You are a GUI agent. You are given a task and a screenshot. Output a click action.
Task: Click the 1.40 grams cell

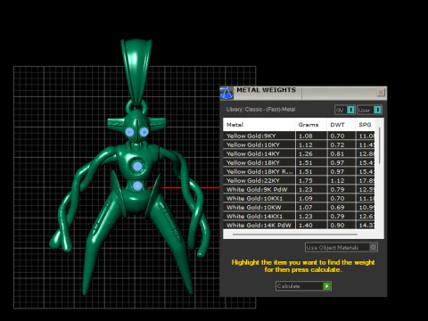tap(311, 225)
